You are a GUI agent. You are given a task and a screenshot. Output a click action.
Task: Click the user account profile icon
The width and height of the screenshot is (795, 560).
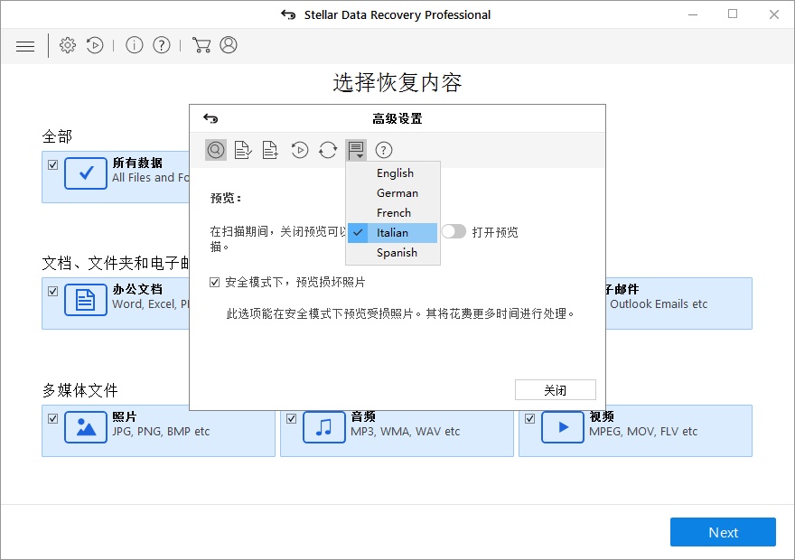pos(229,45)
